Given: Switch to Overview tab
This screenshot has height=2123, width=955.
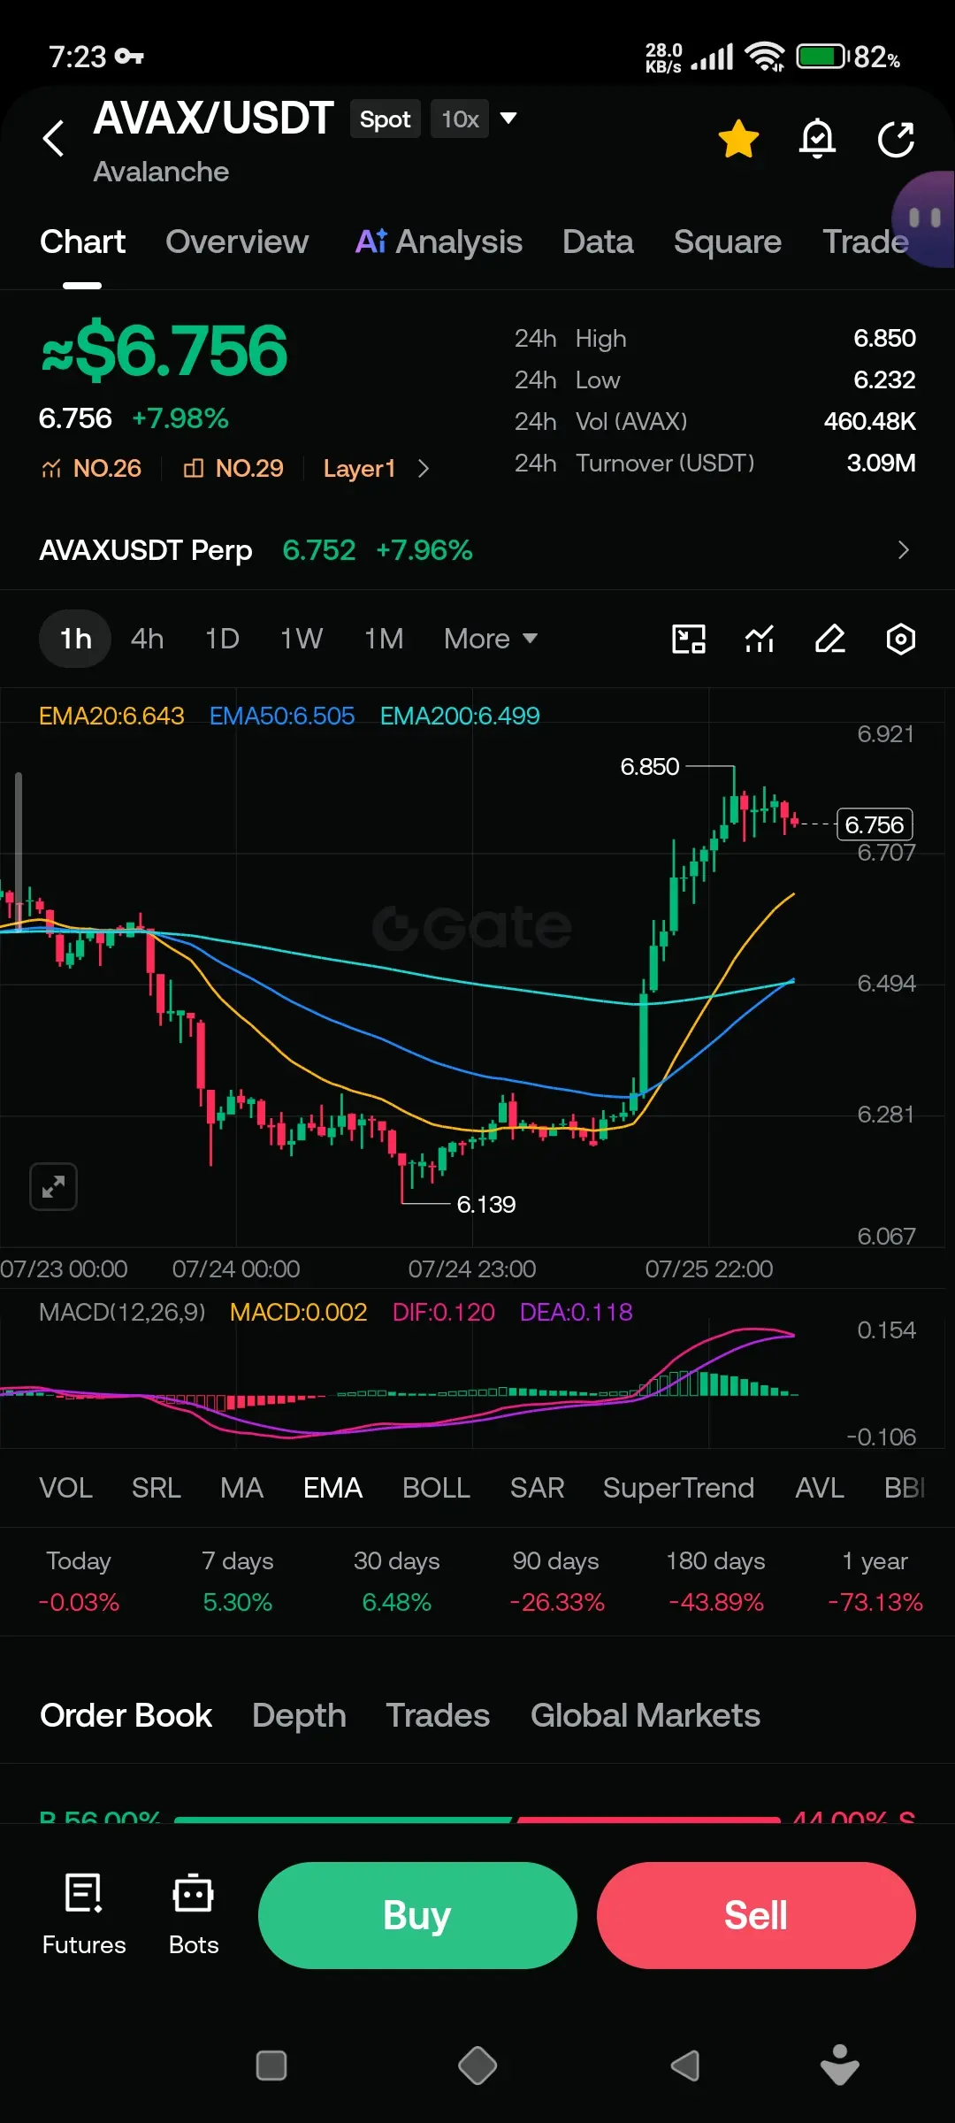Looking at the screenshot, I should coord(237,241).
